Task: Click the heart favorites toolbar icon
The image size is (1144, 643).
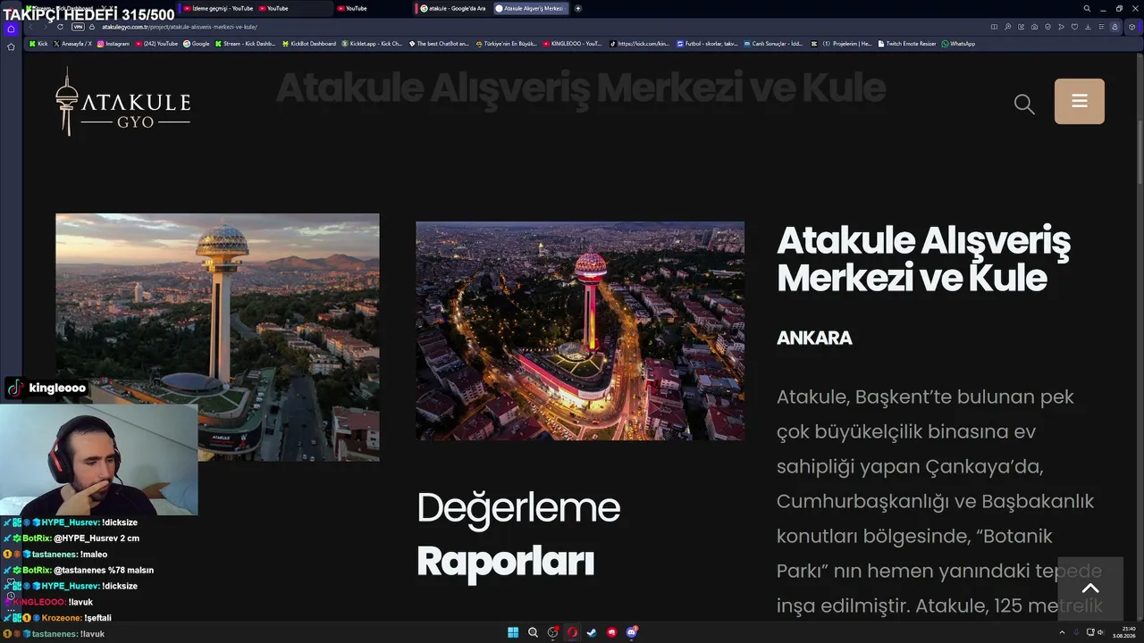Action: pos(1074,27)
